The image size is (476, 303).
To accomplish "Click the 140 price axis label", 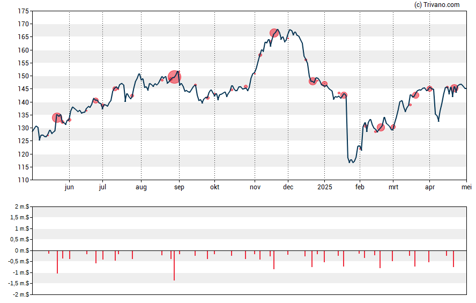I will pyautogui.click(x=24, y=102).
